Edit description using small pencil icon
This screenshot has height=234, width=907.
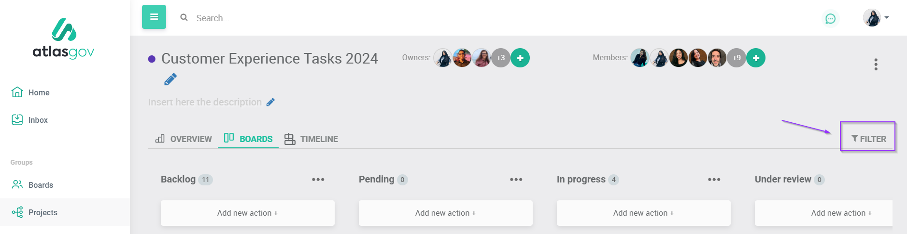click(270, 102)
